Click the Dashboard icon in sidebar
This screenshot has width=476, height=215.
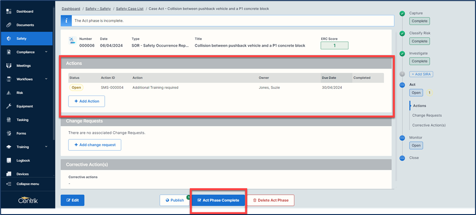9,11
